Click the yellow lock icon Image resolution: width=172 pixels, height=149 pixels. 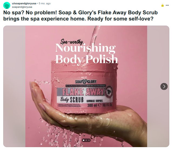(x=163, y=5)
